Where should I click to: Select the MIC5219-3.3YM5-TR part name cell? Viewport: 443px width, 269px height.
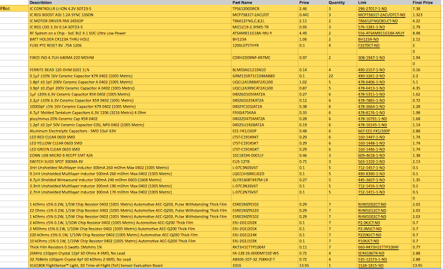pos(265,27)
